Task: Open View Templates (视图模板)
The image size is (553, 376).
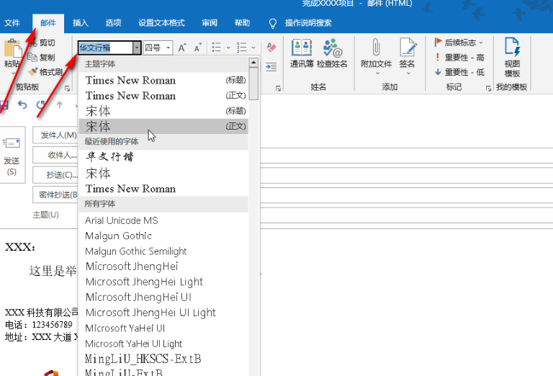Action: tap(512, 57)
